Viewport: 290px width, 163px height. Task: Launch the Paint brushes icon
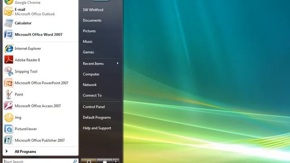(9, 95)
